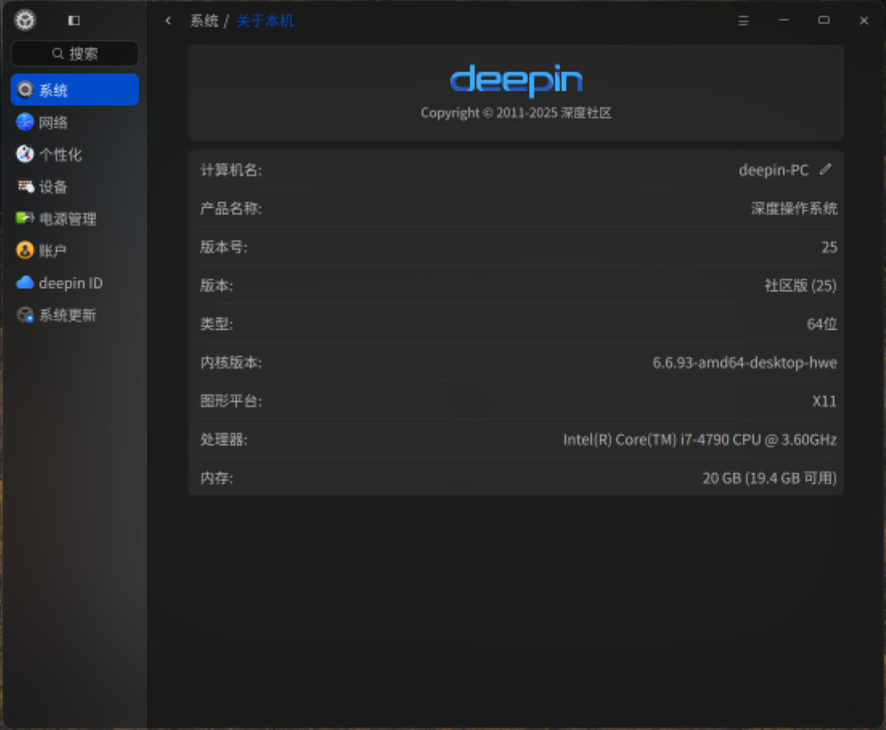Click the deepin logo image

coord(516,80)
